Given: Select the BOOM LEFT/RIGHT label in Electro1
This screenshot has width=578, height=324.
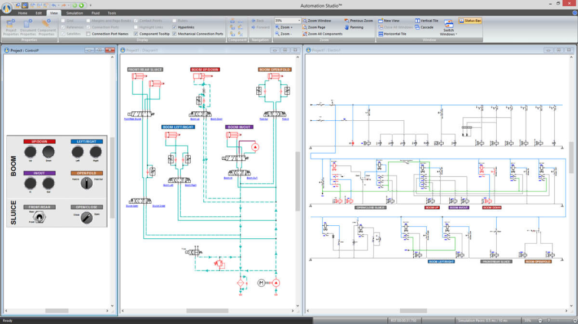Looking at the screenshot, I should point(441,262).
